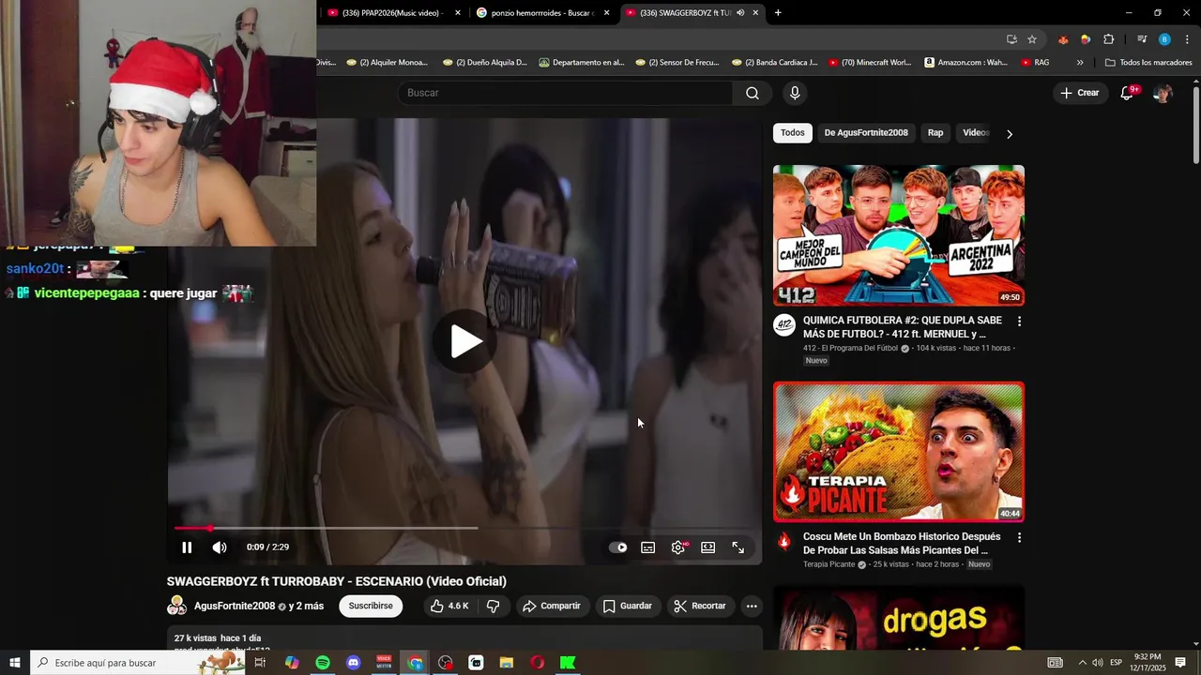Open the Chrome extensions puzzle icon
This screenshot has height=675, width=1201.
pos(1109,39)
